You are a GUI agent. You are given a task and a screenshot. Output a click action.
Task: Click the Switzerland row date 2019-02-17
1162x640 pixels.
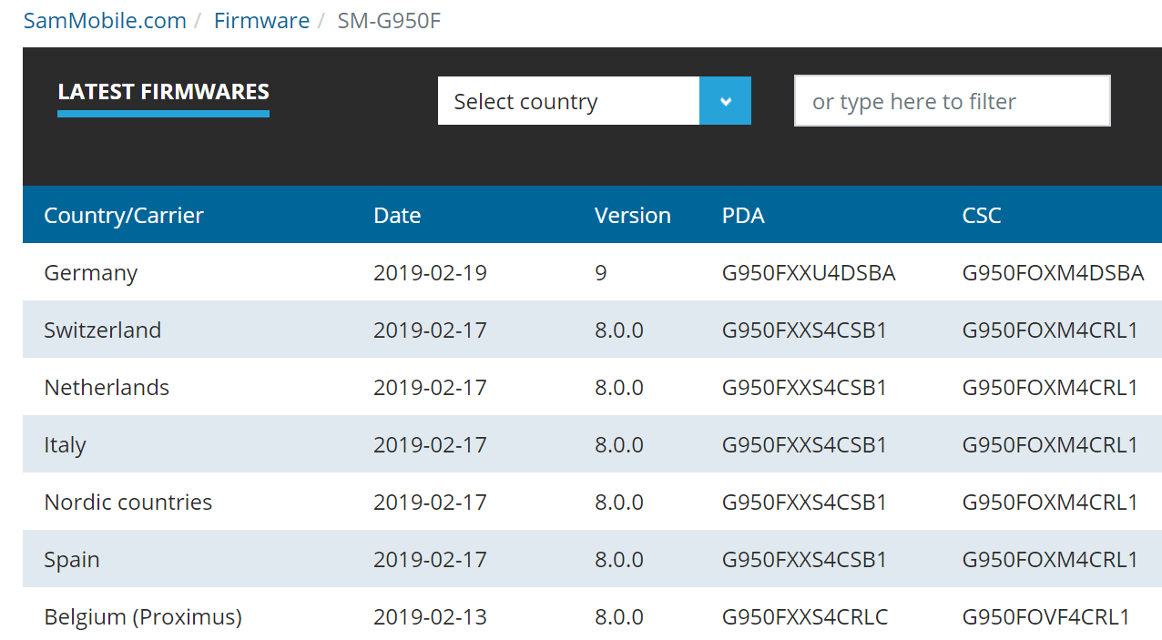tap(430, 330)
